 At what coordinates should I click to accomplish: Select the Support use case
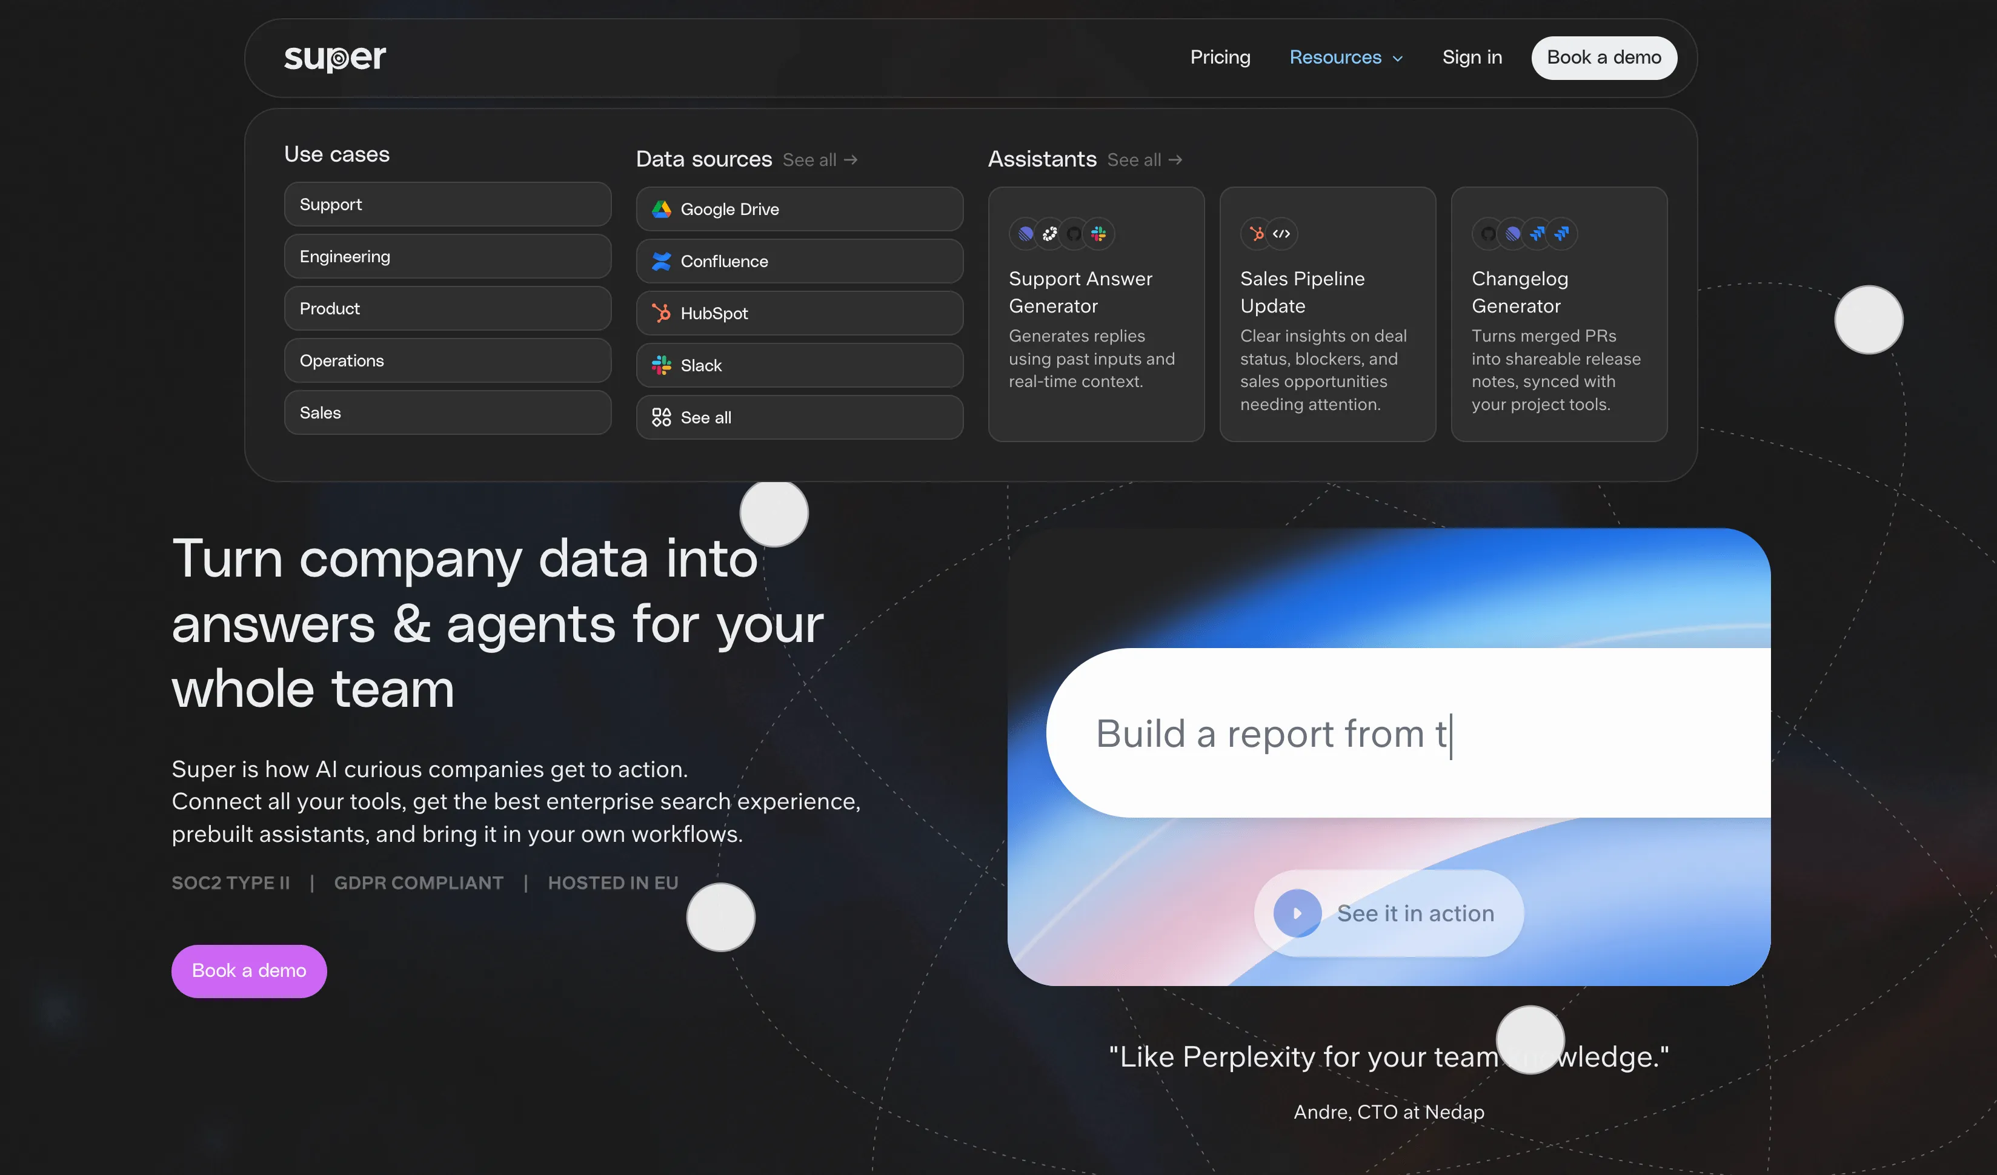click(448, 205)
